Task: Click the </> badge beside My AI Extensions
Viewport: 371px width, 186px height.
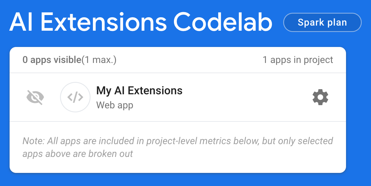Action: click(x=75, y=97)
